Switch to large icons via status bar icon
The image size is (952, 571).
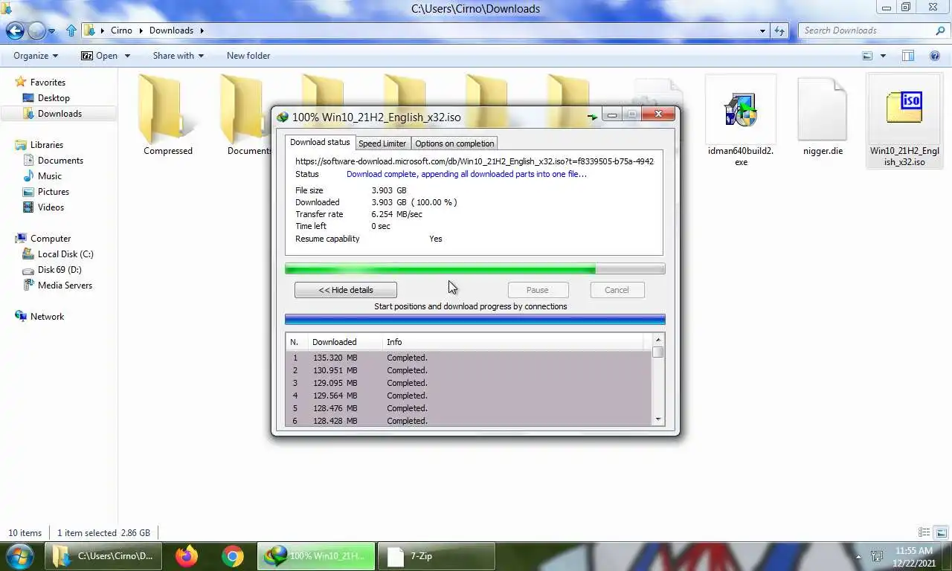pyautogui.click(x=942, y=532)
